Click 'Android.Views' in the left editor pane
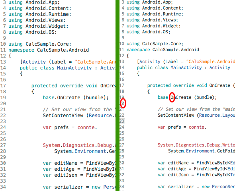The height and width of the screenshot is (191, 235). (x=44, y=20)
